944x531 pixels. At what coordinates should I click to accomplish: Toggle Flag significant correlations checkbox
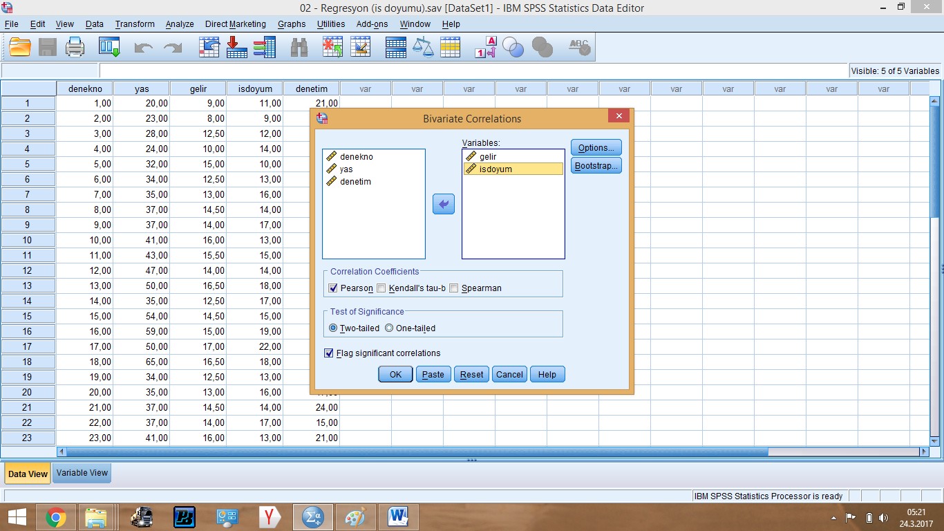(329, 353)
